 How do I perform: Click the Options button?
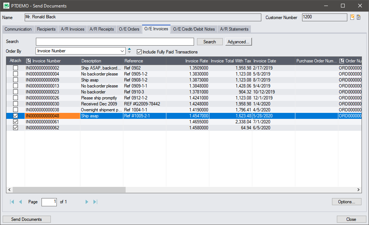[x=347, y=202]
